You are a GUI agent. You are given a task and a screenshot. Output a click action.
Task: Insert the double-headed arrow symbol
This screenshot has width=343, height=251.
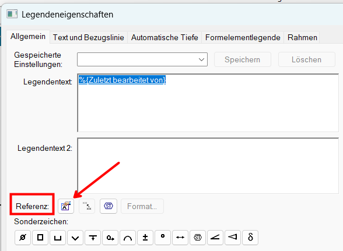click(x=180, y=237)
